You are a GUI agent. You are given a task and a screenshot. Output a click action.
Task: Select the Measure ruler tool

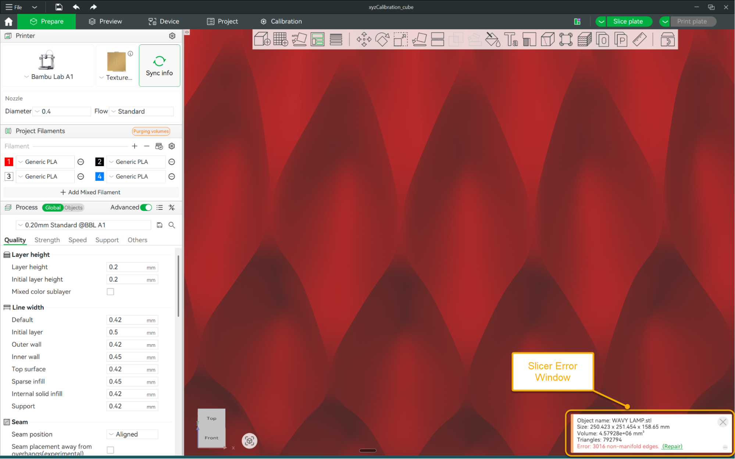(639, 39)
